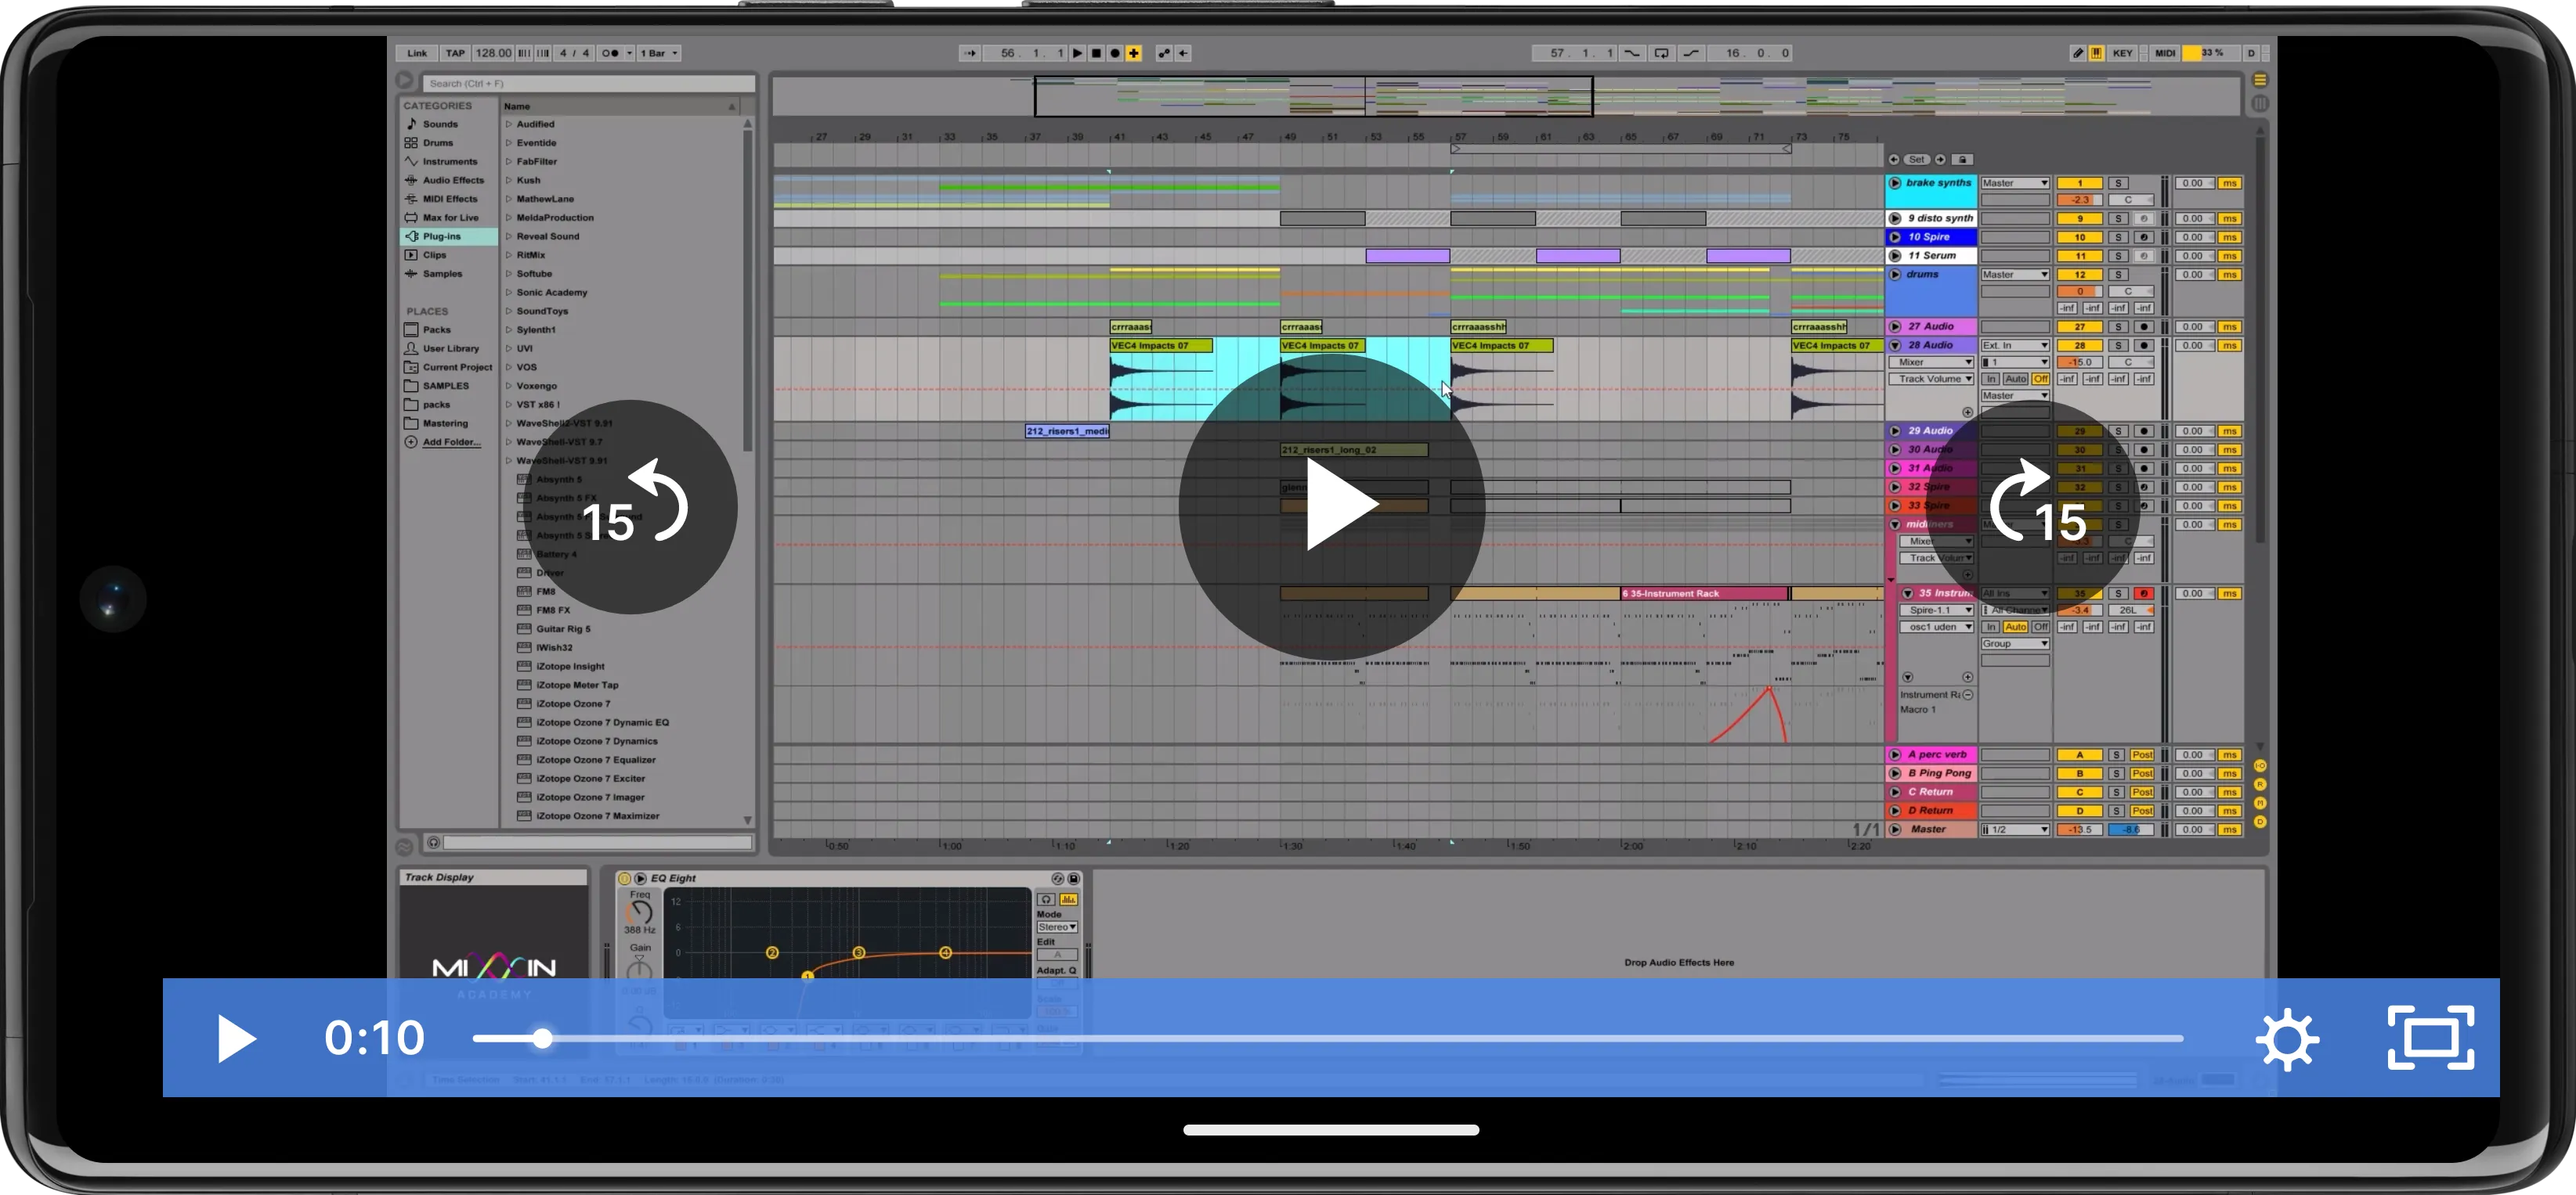Click the lock envelopes icon
Viewport: 2576px width, 1195px height.
(1962, 160)
